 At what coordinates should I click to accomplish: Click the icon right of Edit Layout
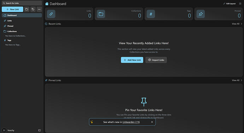240,4
